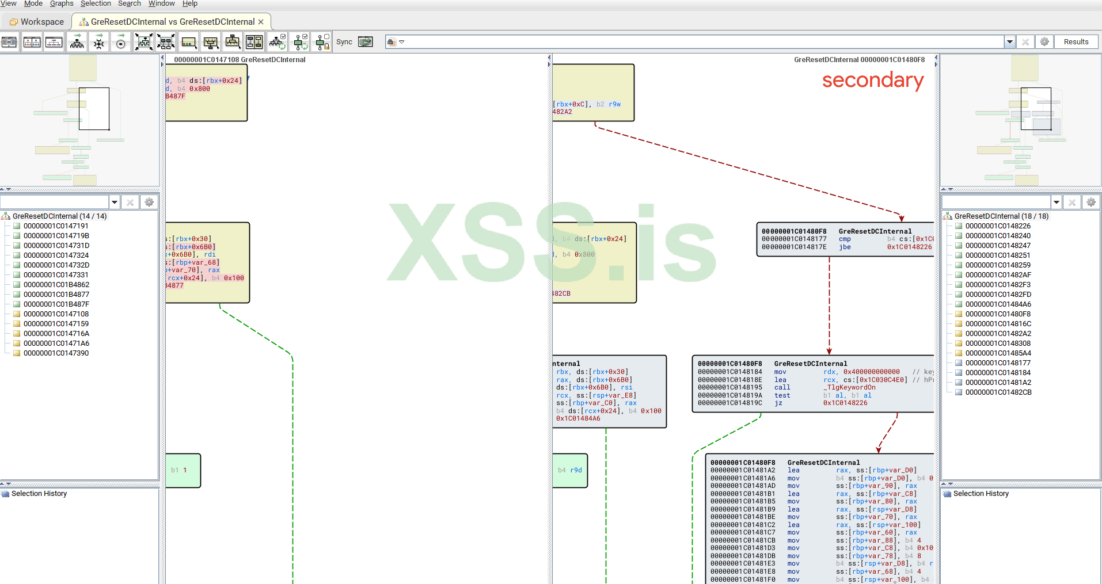
Task: Select secondary block 00000001C0148251
Action: (998, 255)
